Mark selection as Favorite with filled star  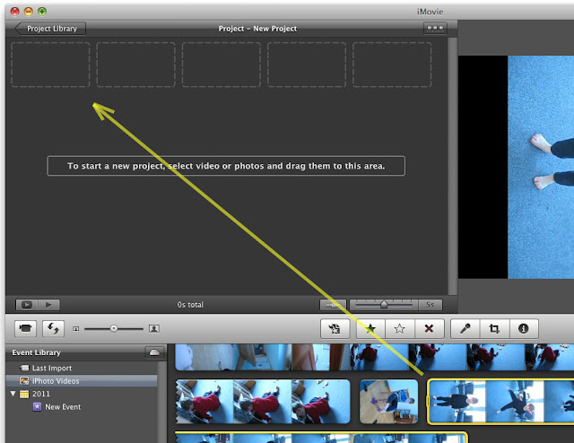coord(370,328)
